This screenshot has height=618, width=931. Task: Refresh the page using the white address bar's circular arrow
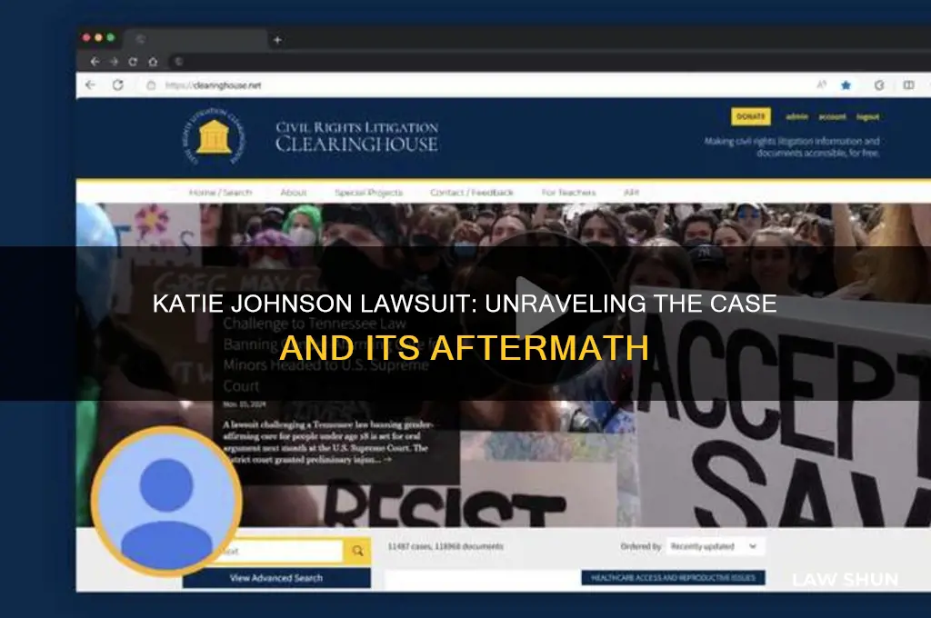pyautogui.click(x=118, y=85)
